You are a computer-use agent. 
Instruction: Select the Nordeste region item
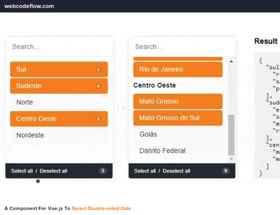[x=59, y=135]
